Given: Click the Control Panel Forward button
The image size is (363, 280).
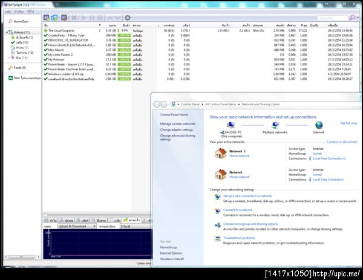Looking at the screenshot, I should click(164, 105).
